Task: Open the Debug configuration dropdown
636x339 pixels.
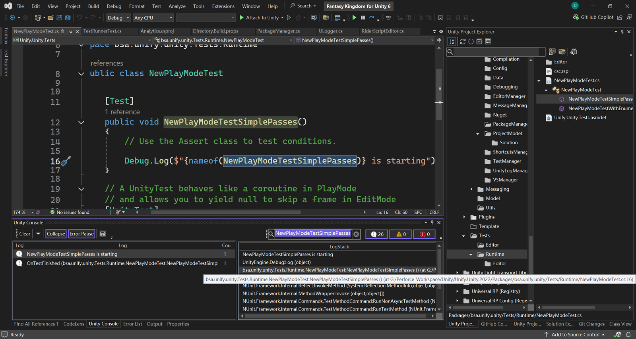Action: [118, 18]
